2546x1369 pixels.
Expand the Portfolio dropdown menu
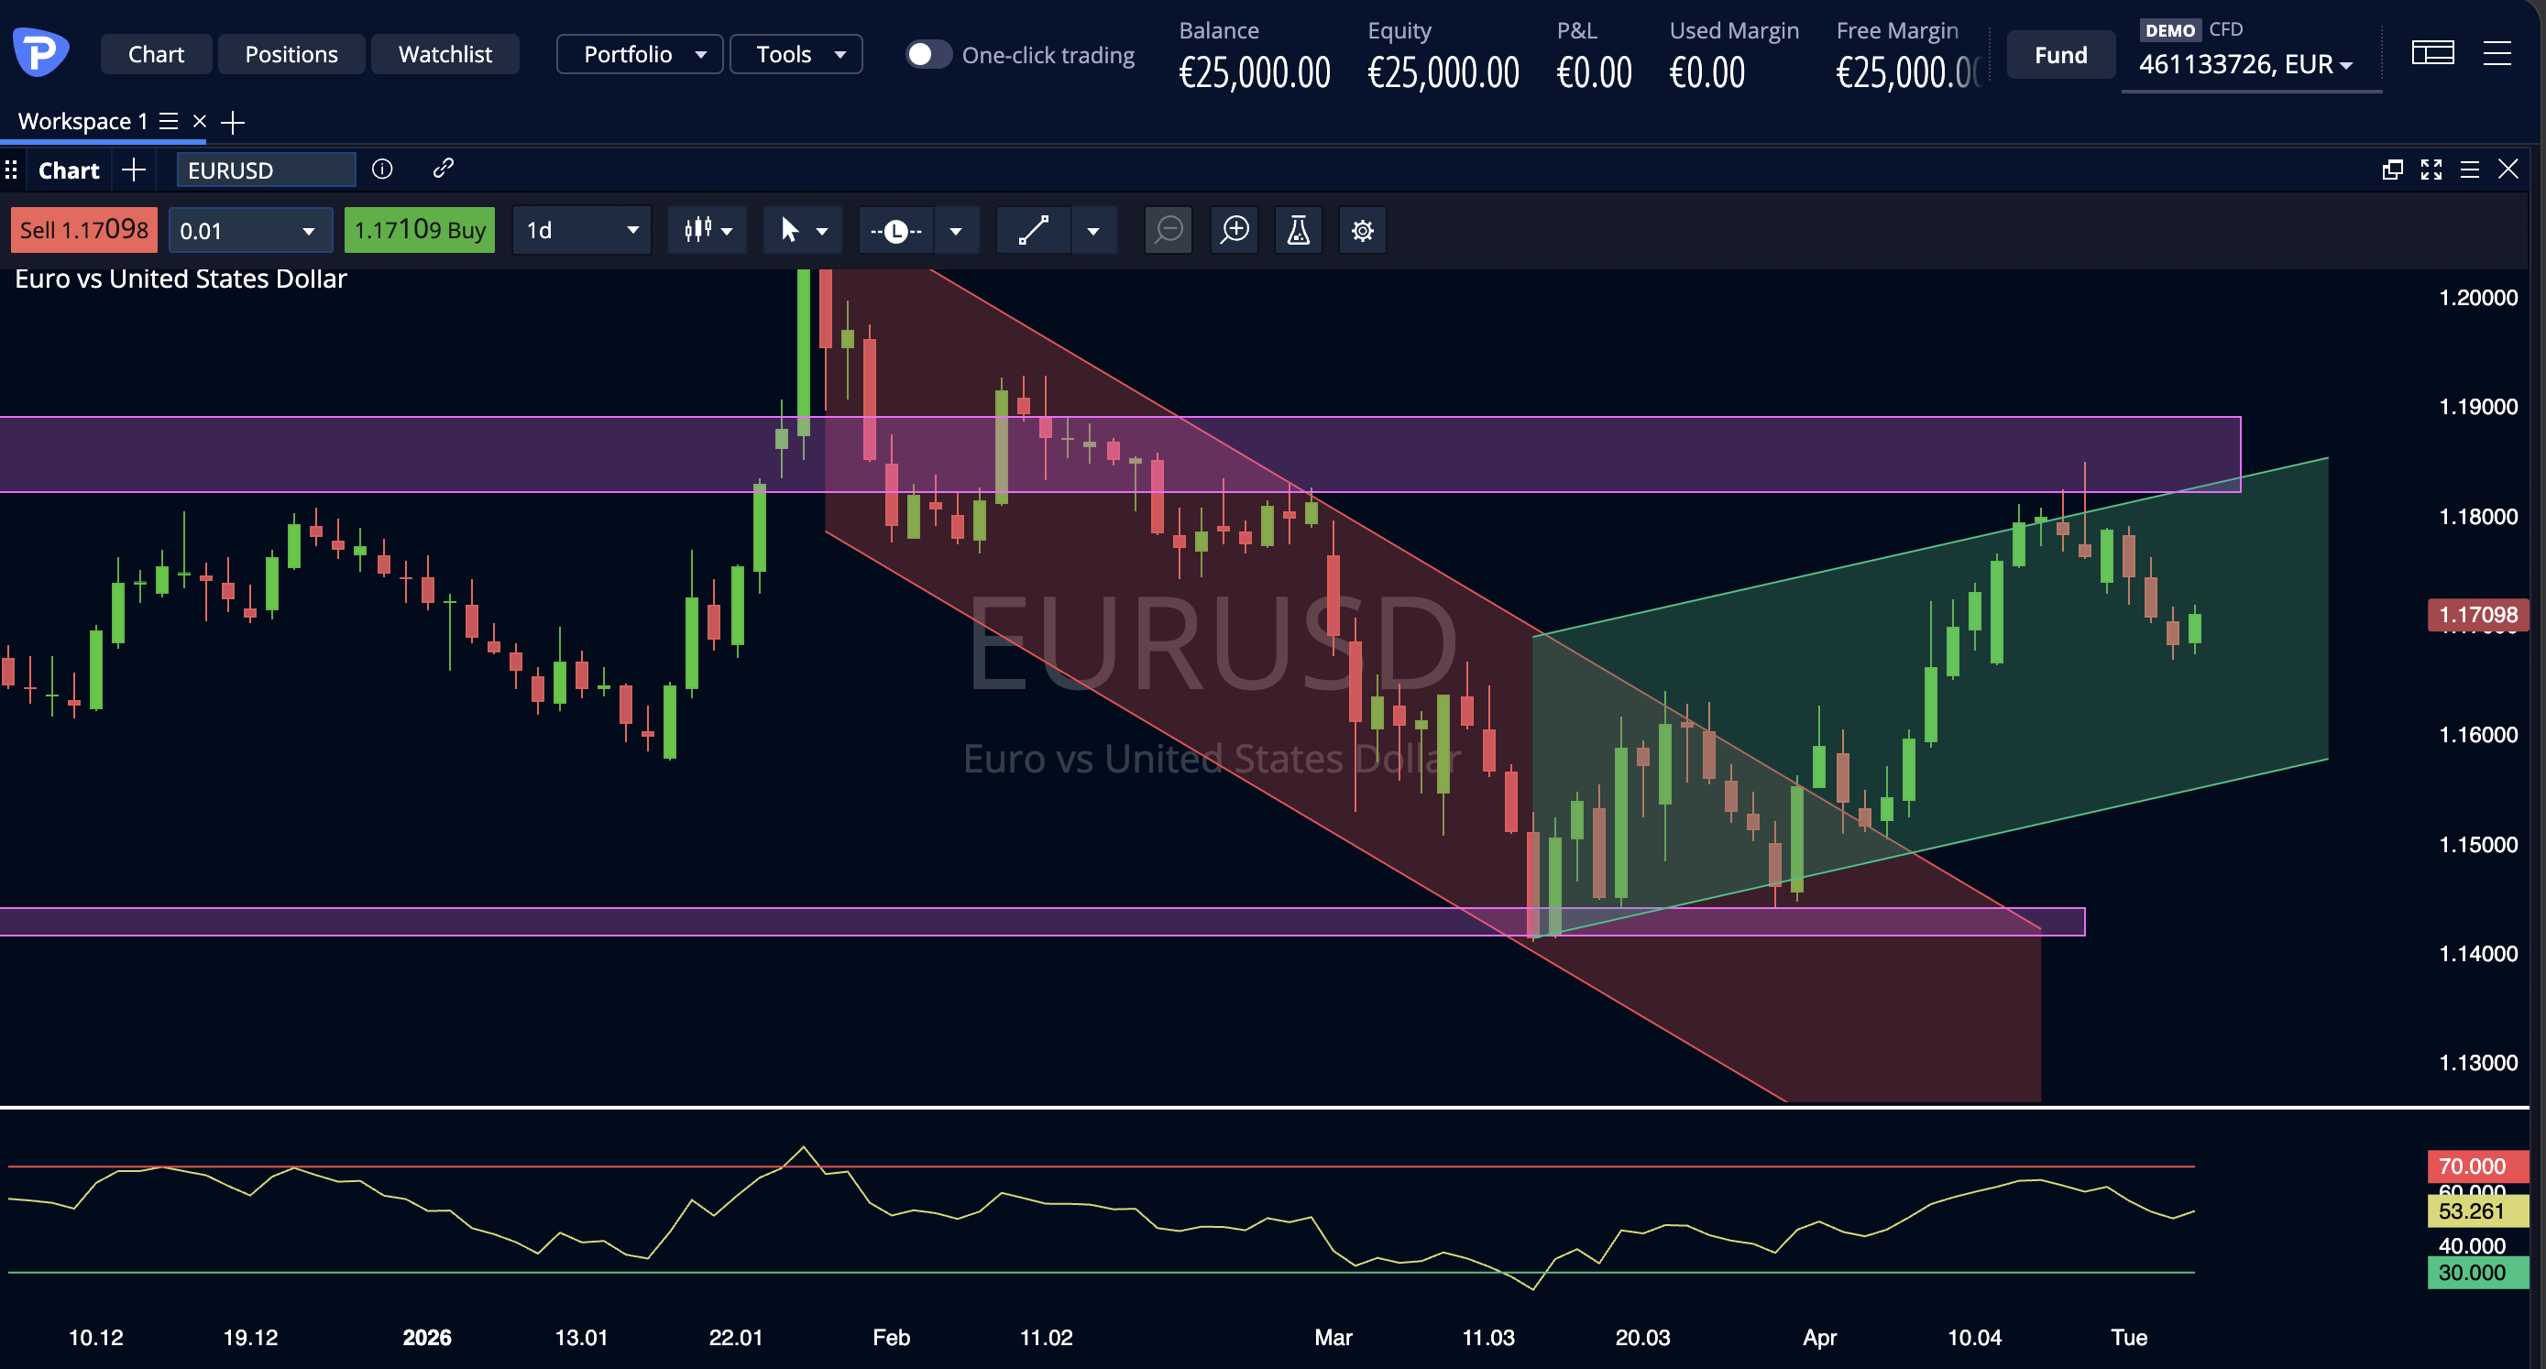click(x=641, y=54)
